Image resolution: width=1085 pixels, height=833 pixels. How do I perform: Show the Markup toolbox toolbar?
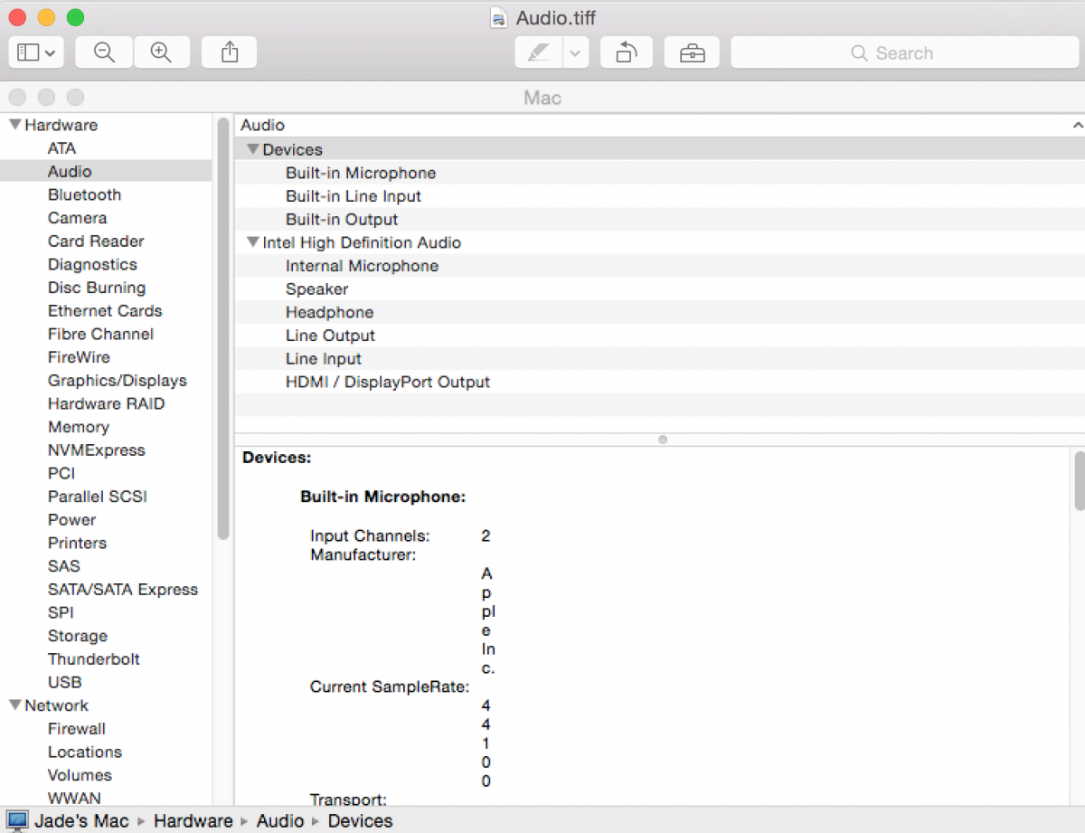tap(692, 52)
